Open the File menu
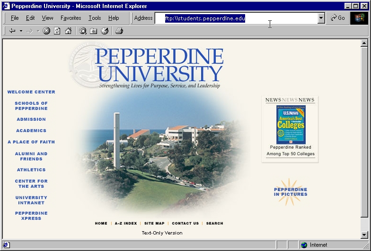The height and width of the screenshot is (251, 371). [15, 18]
